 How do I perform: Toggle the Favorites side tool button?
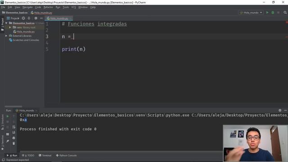(x=2, y=143)
